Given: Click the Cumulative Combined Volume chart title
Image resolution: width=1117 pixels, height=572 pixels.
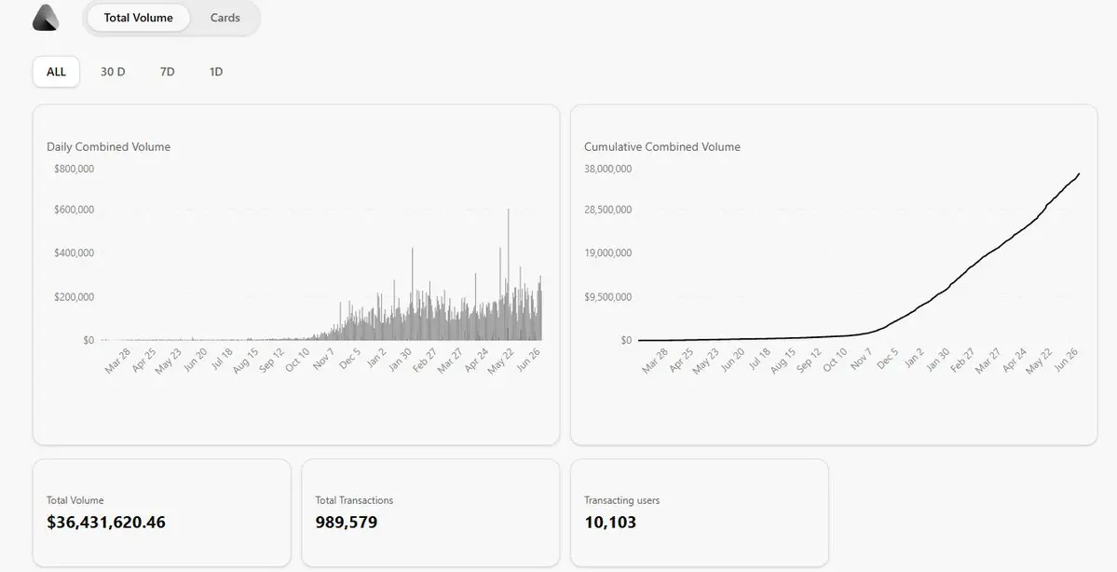Looking at the screenshot, I should tap(662, 147).
